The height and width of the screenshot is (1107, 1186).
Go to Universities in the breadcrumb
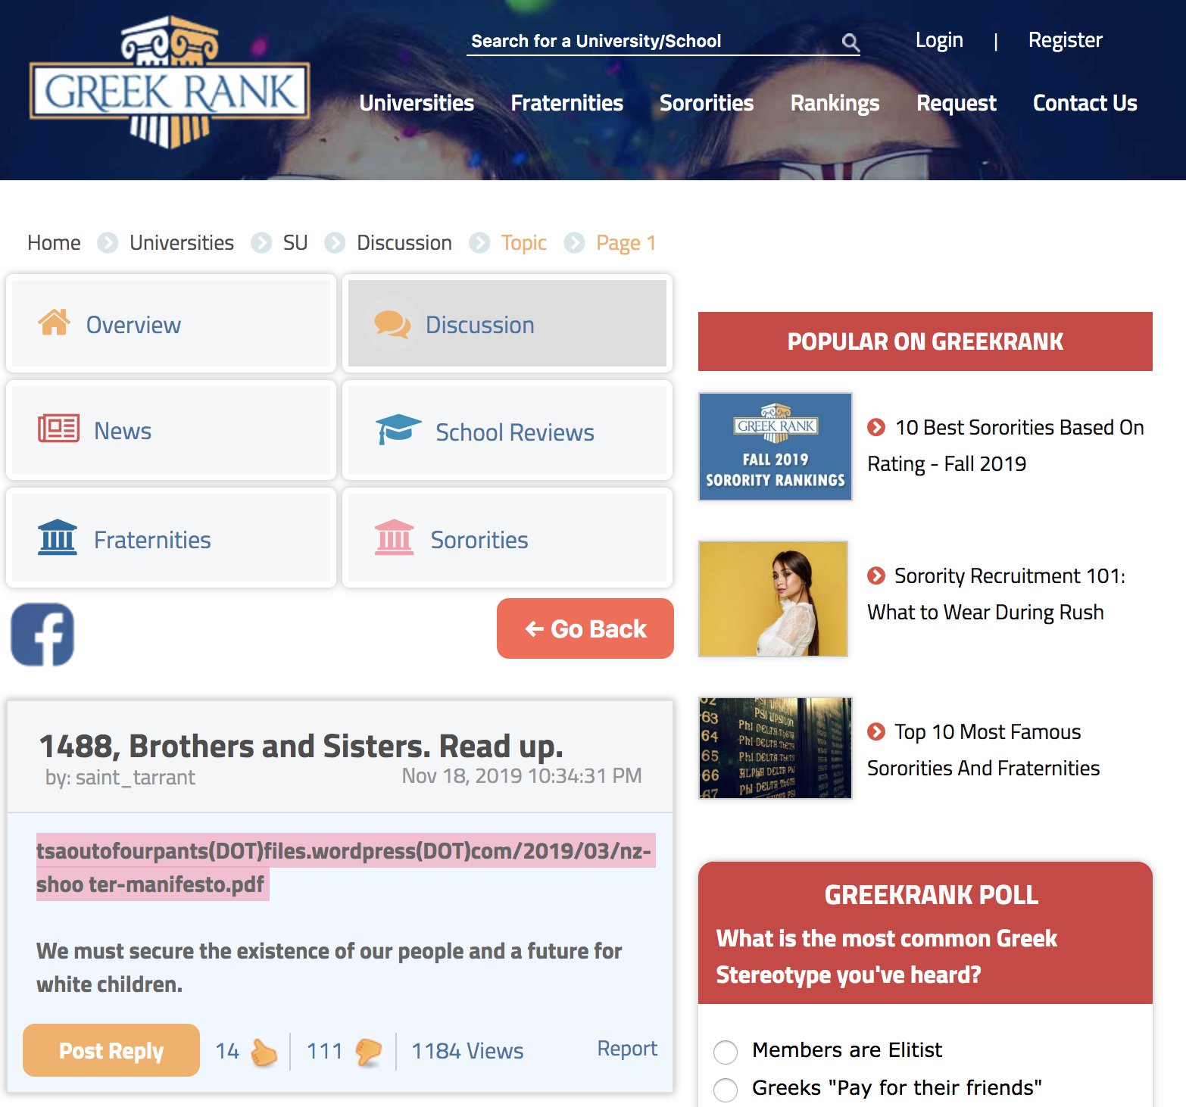pyautogui.click(x=182, y=243)
